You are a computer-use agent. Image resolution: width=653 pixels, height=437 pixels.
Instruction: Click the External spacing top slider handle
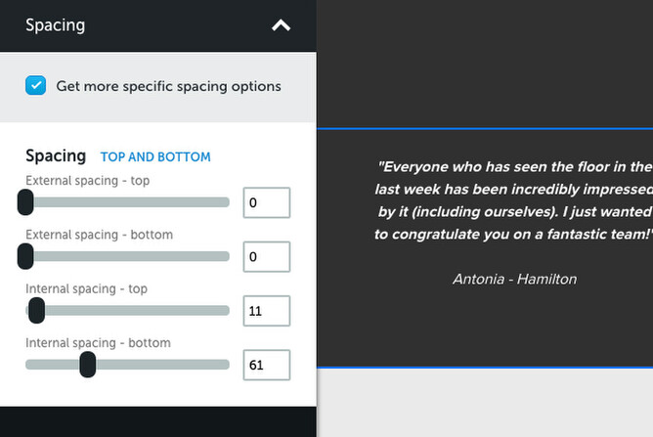pyautogui.click(x=26, y=202)
